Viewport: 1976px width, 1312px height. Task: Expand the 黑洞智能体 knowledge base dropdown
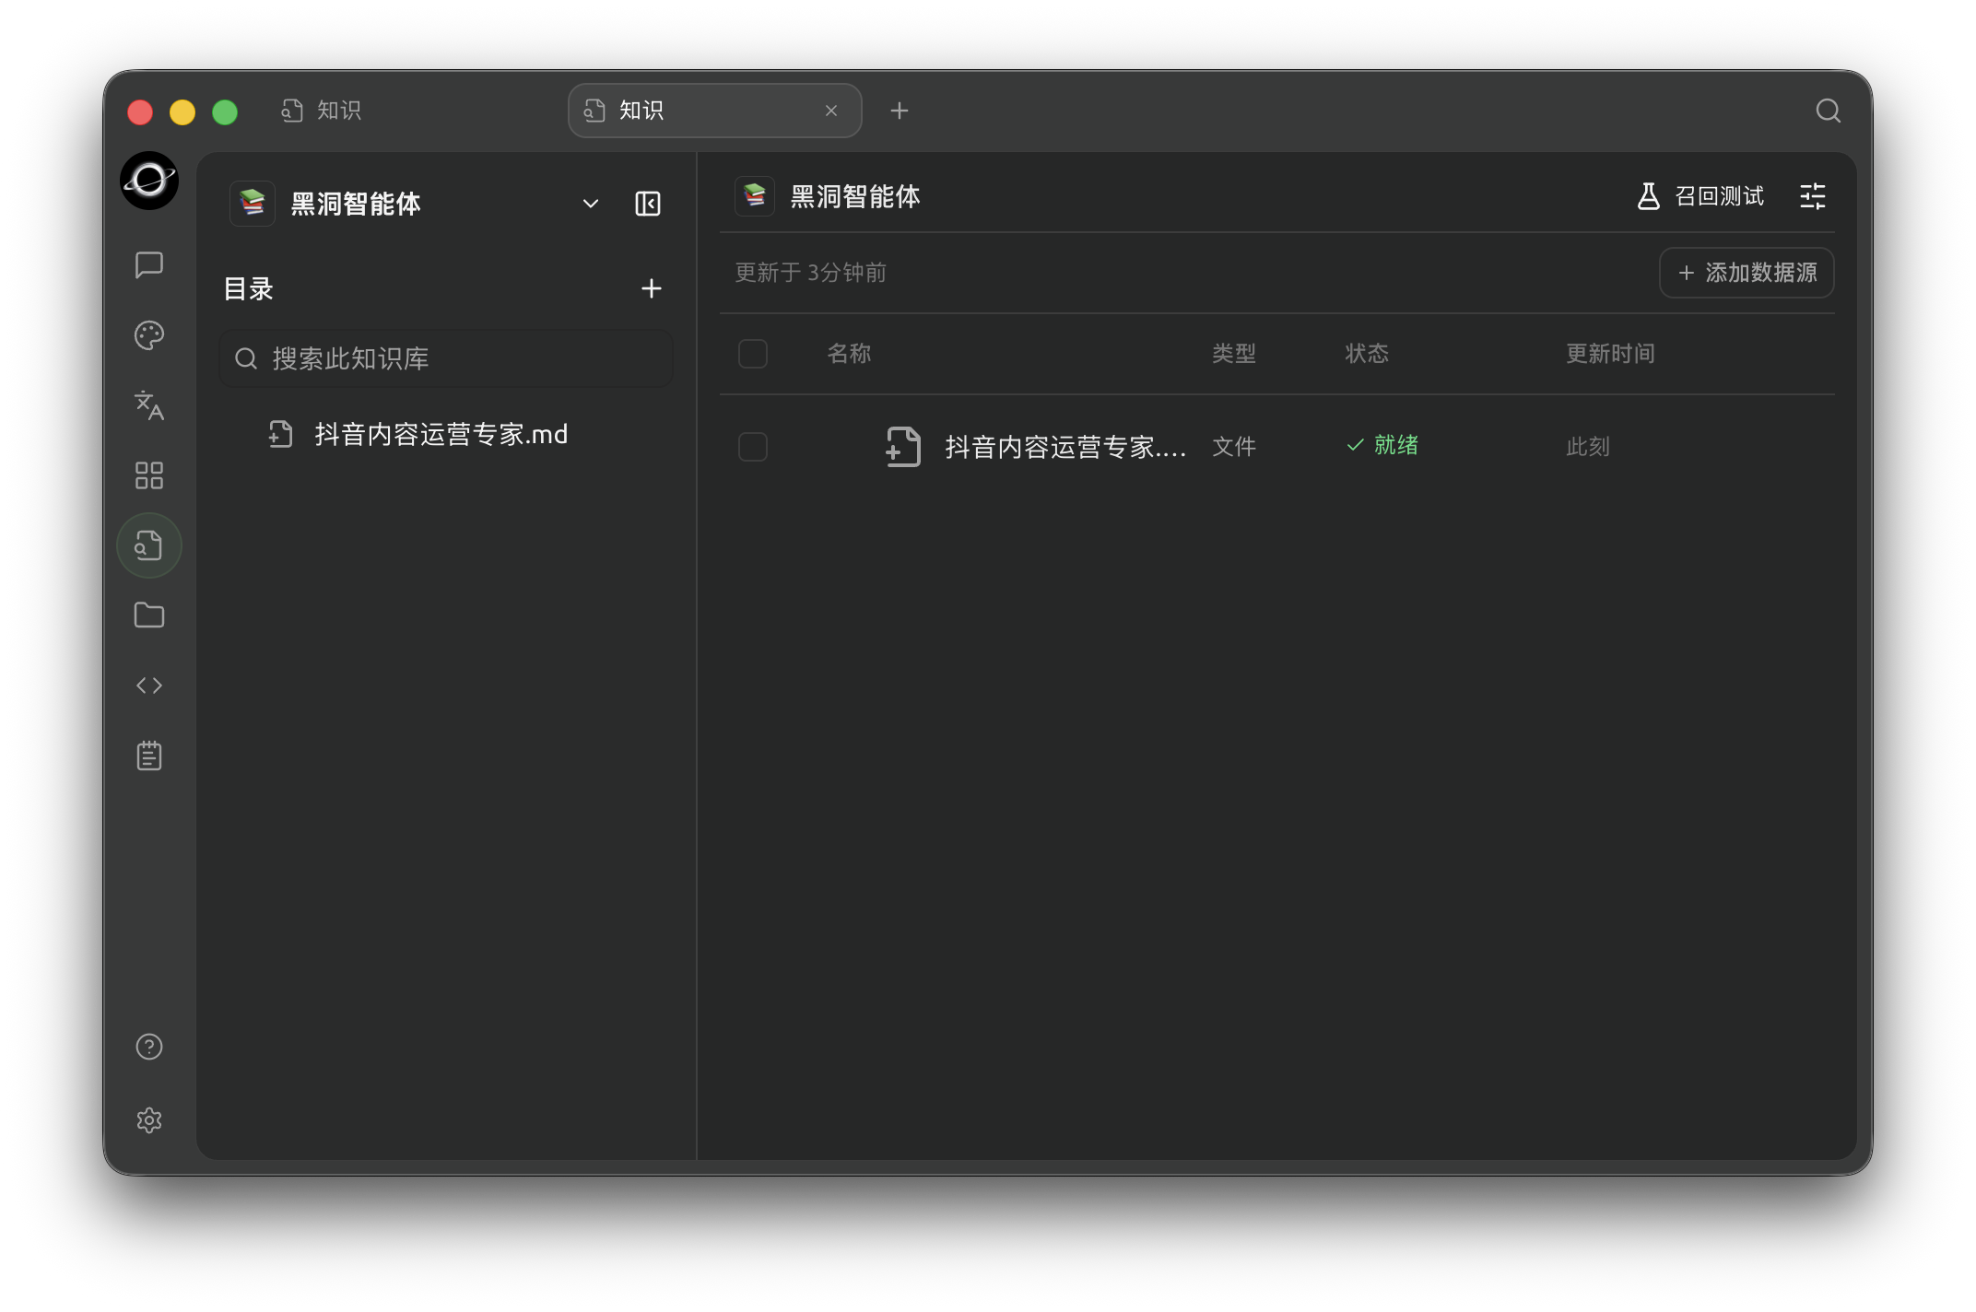591,204
